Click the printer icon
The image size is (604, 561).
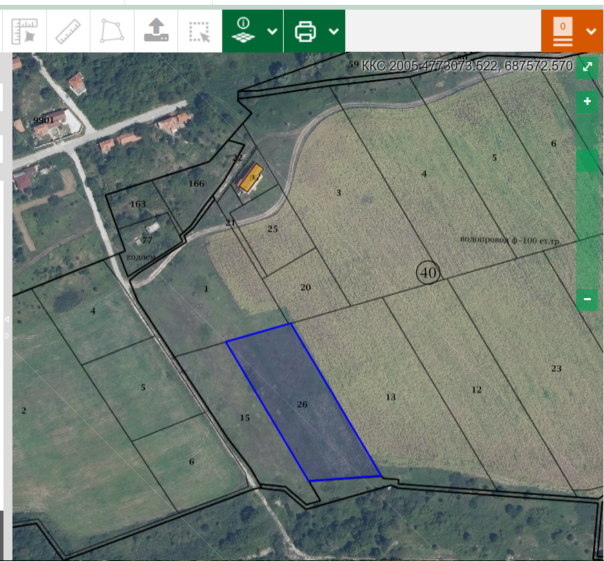coord(305,31)
